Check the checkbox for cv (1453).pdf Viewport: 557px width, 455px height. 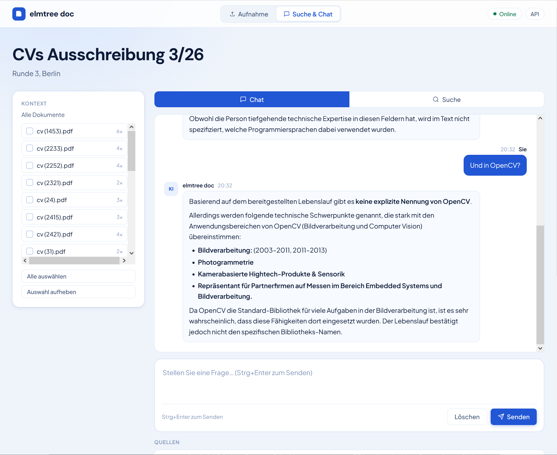tap(29, 131)
